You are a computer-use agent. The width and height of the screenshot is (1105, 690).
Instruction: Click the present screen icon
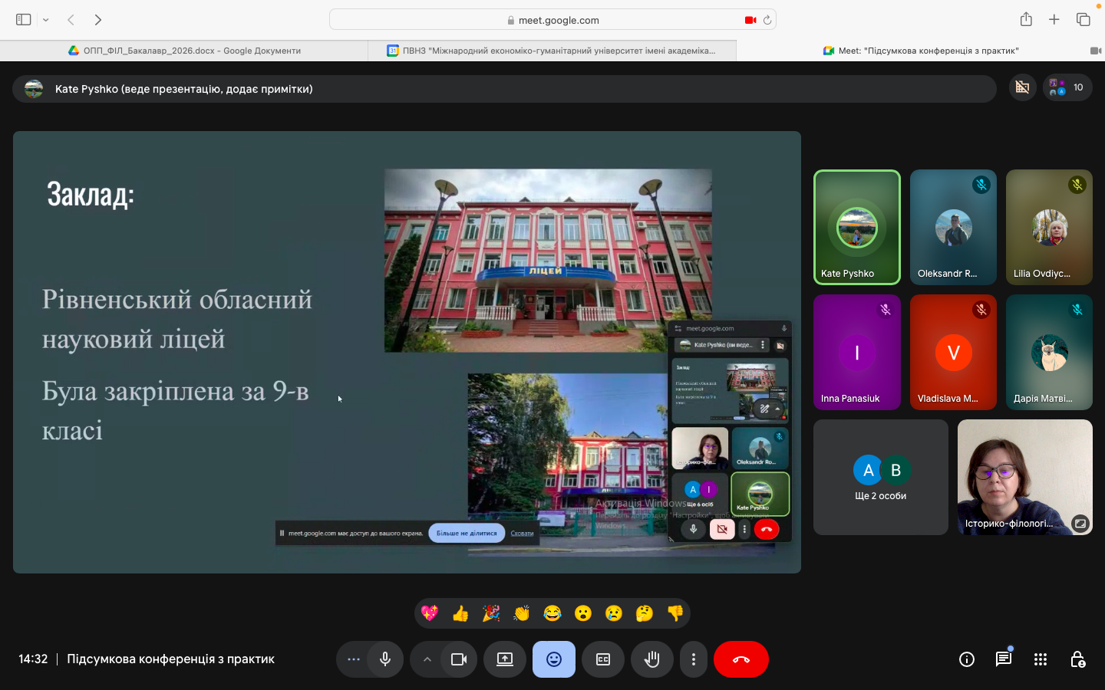click(505, 659)
